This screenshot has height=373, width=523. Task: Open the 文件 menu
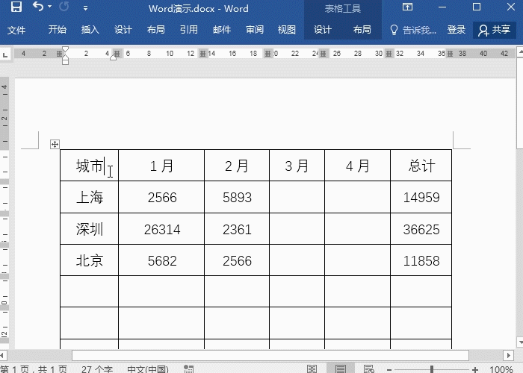[x=16, y=30]
